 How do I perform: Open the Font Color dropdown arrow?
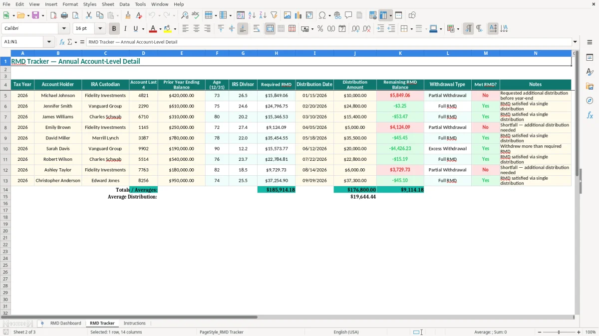coord(160,29)
